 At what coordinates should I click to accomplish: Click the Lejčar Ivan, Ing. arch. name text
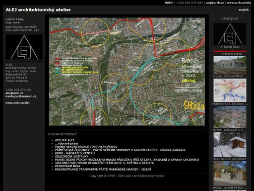click(x=15, y=21)
